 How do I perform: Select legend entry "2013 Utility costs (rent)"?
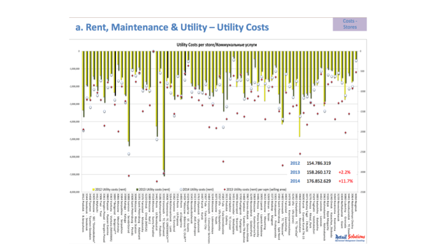point(153,189)
